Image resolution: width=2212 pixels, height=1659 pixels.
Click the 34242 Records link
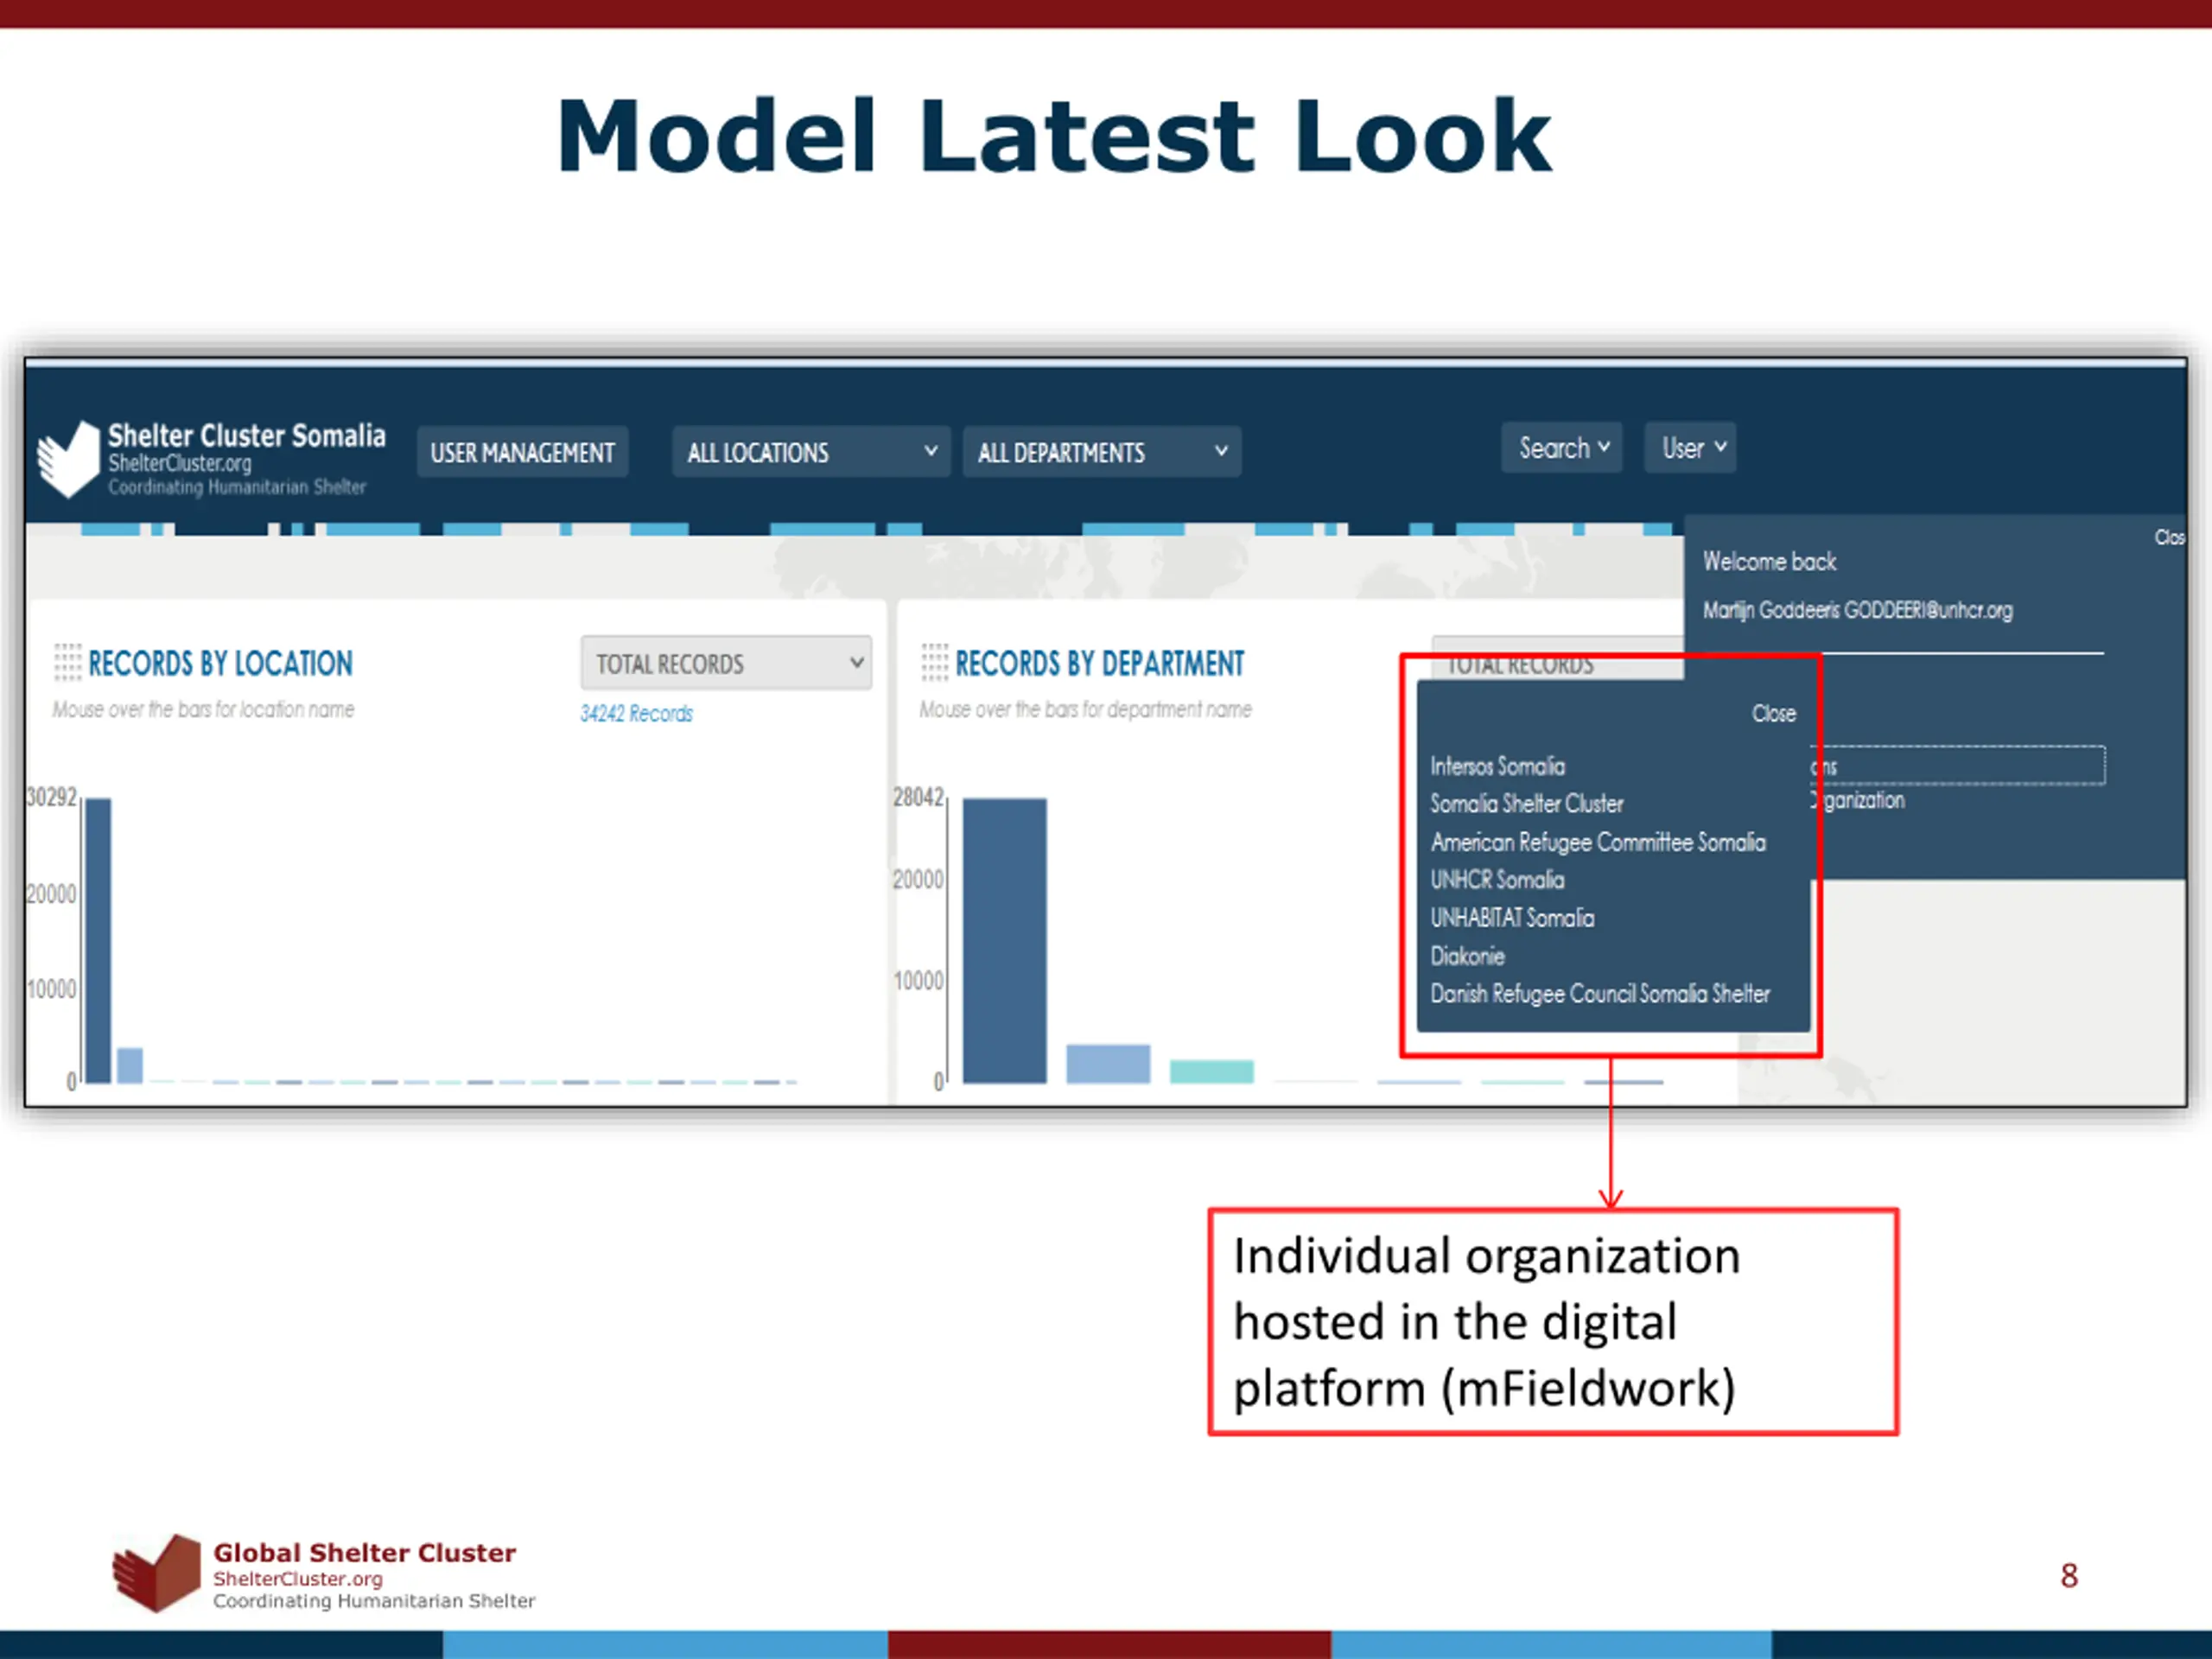636,714
